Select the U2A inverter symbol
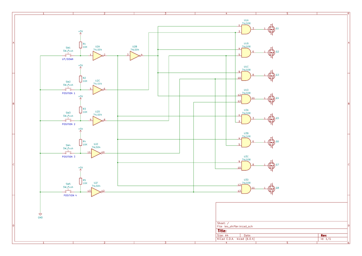This screenshot has height=256, width=362. tap(98, 56)
